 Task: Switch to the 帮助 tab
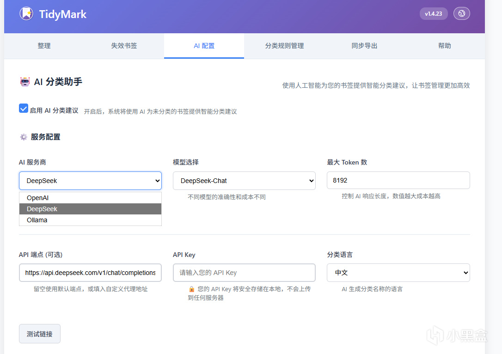(445, 46)
